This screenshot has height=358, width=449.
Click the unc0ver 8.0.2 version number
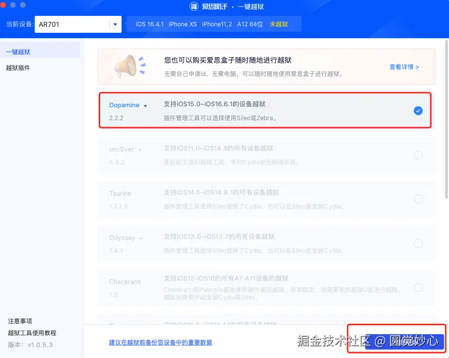(x=117, y=162)
